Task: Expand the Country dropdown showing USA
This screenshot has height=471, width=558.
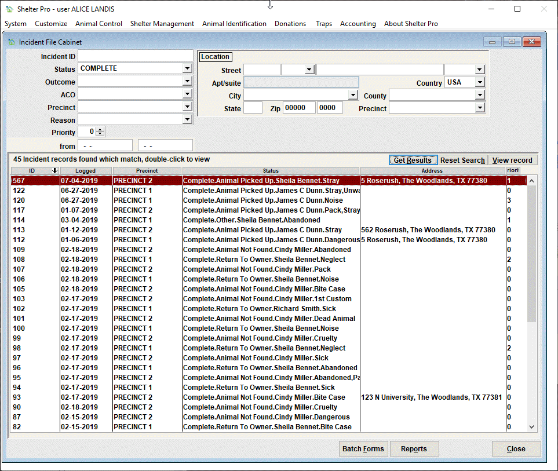Action: (480, 82)
